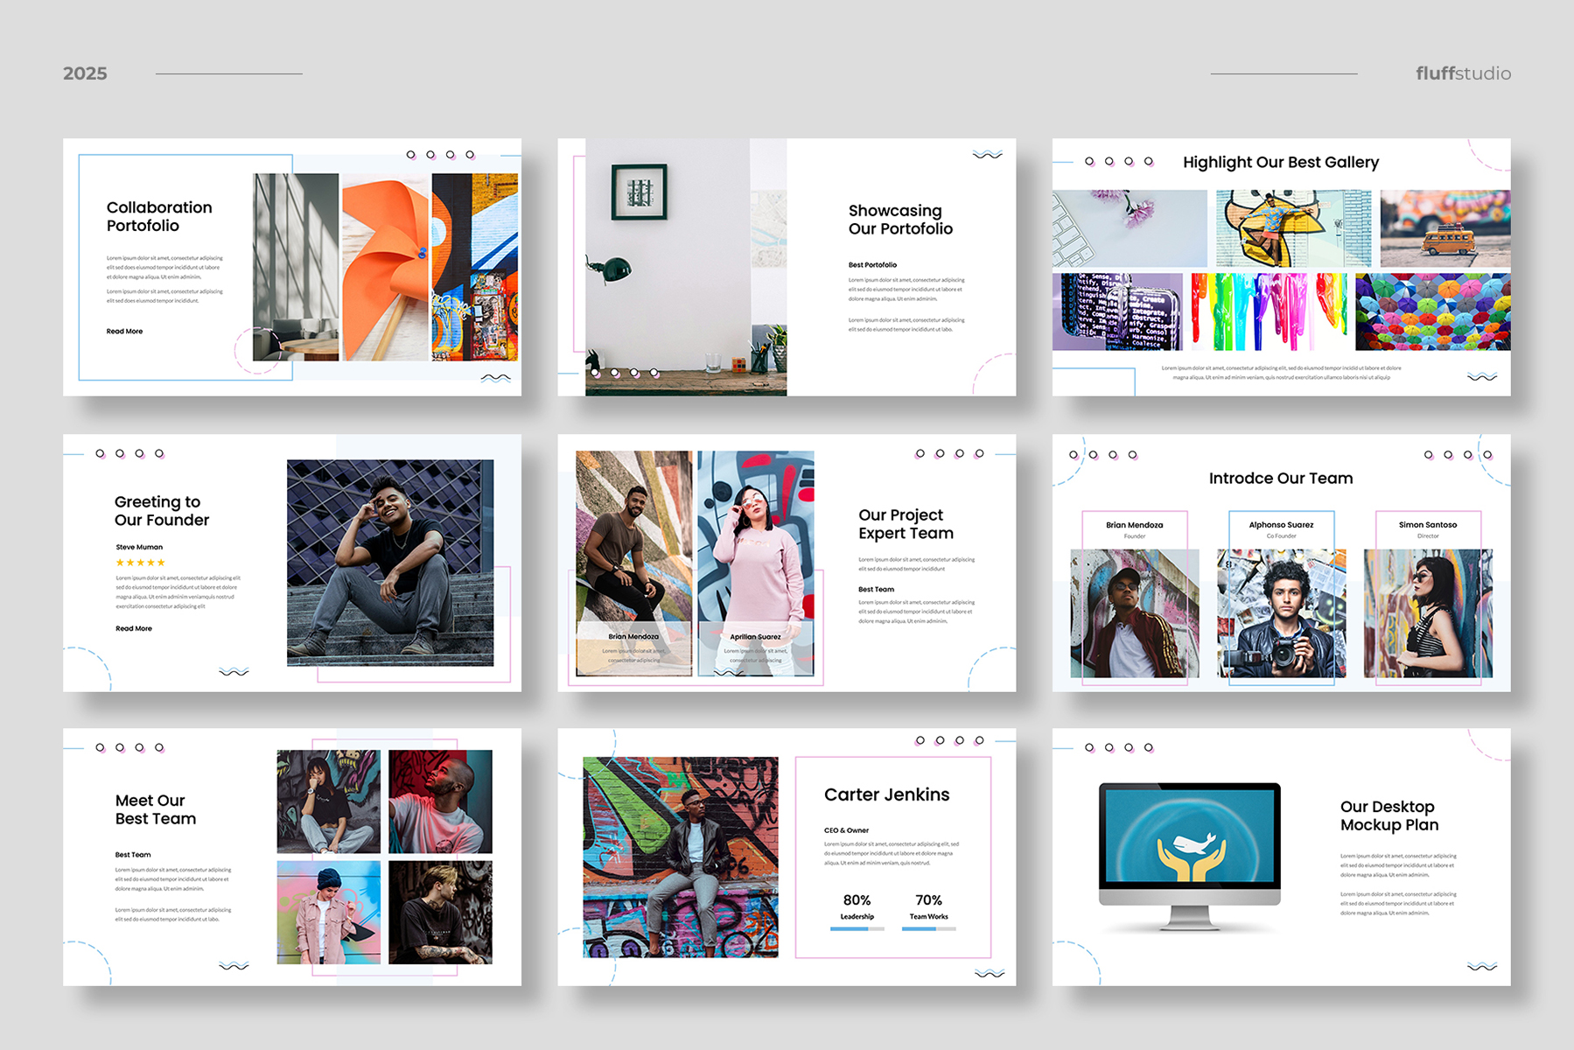Image resolution: width=1574 pixels, height=1050 pixels.
Task: Click the fluffstudio logo in the header
Action: point(1463,73)
